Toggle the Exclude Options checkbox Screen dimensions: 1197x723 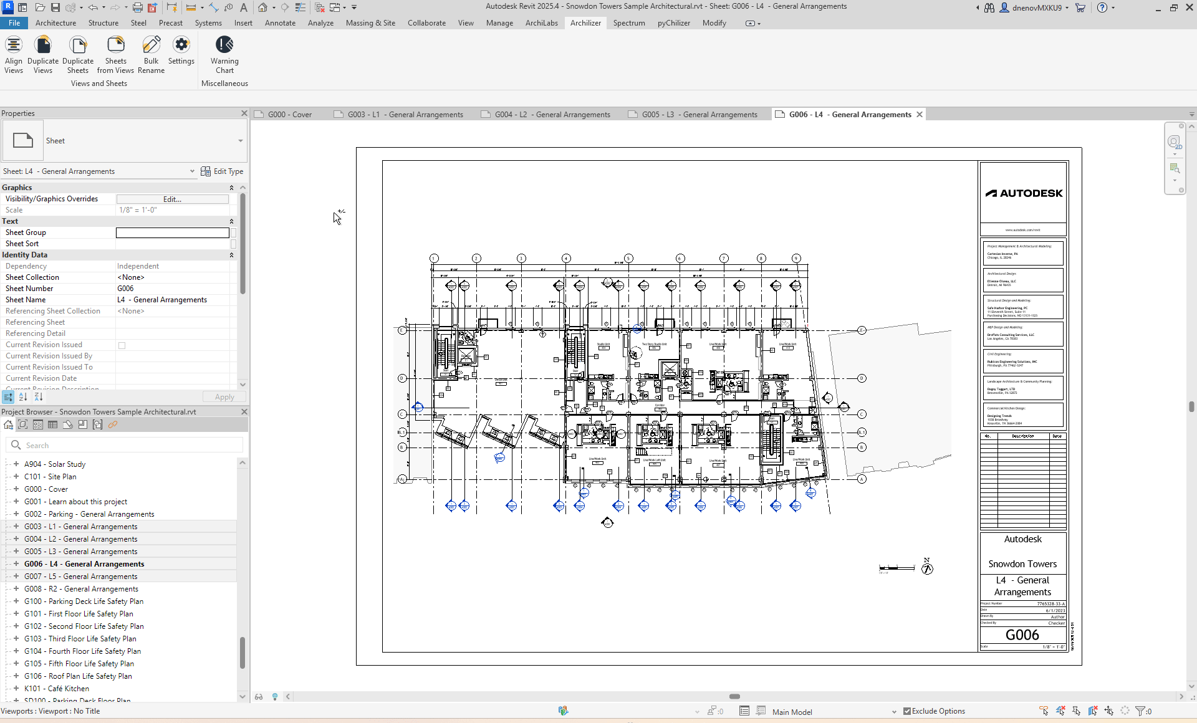(907, 711)
